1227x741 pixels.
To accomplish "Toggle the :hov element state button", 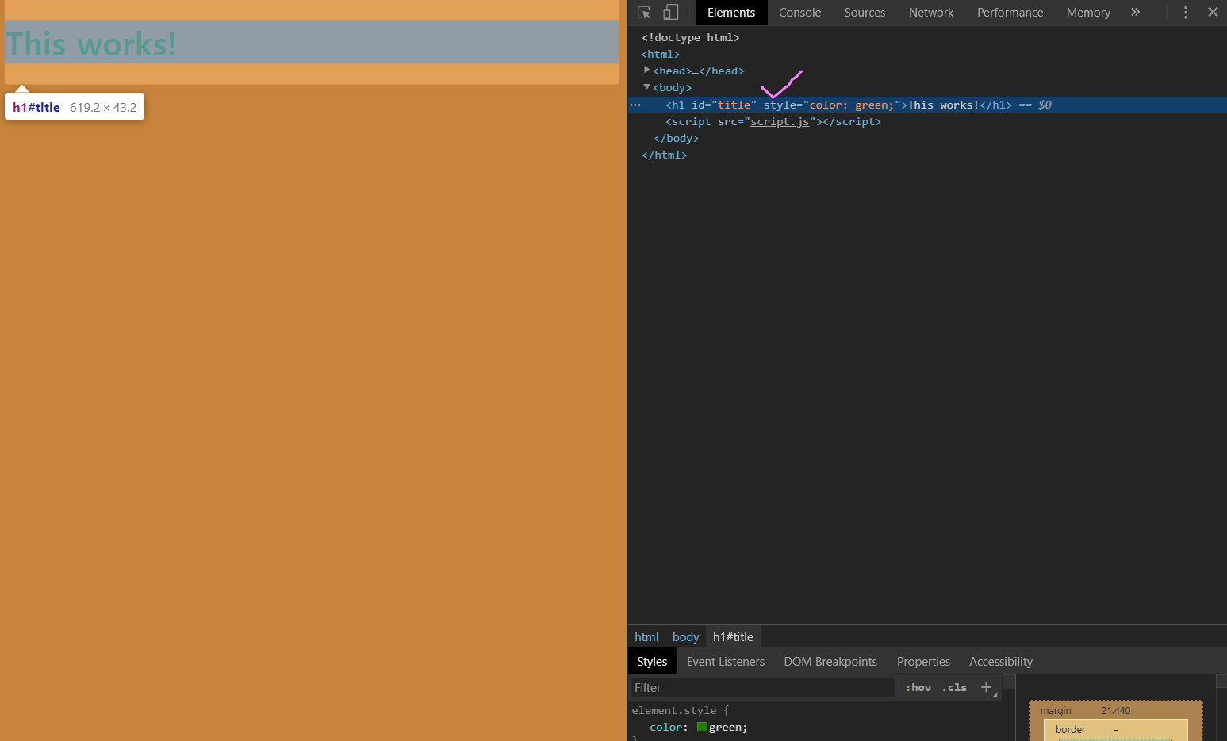I will (x=918, y=687).
